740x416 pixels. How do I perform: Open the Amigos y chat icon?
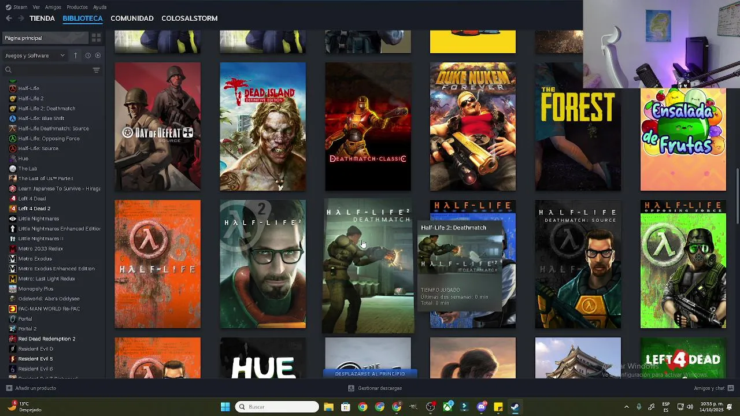(x=731, y=388)
